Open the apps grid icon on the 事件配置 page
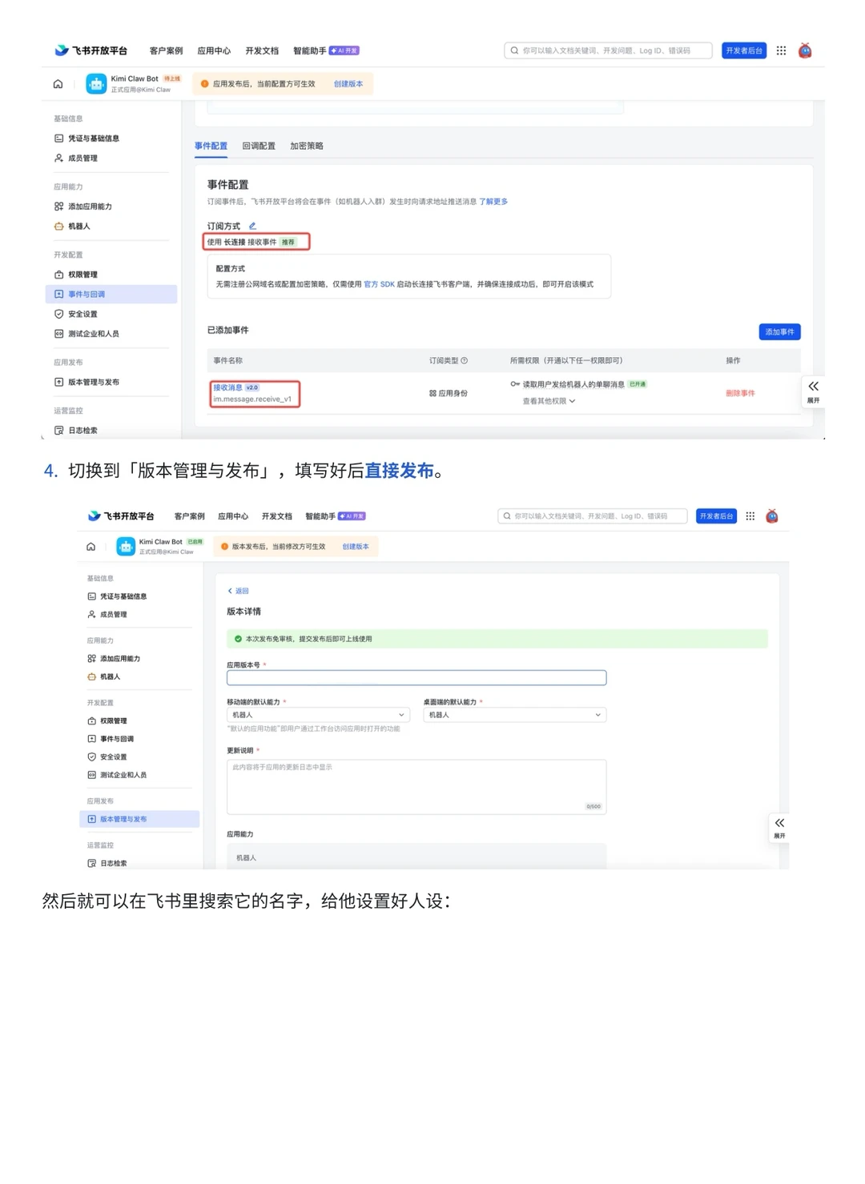The width and height of the screenshot is (865, 1184). click(x=781, y=50)
